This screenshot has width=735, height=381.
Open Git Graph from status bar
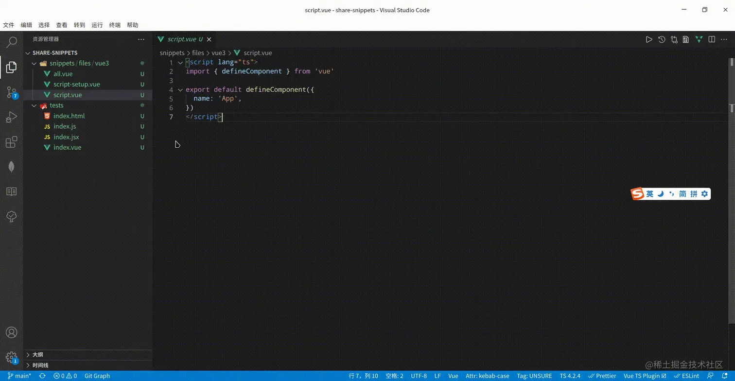click(x=97, y=376)
